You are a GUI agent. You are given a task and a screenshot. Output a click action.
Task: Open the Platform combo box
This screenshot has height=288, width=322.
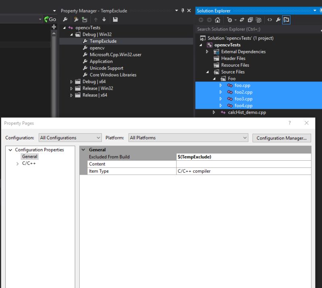pos(245,137)
